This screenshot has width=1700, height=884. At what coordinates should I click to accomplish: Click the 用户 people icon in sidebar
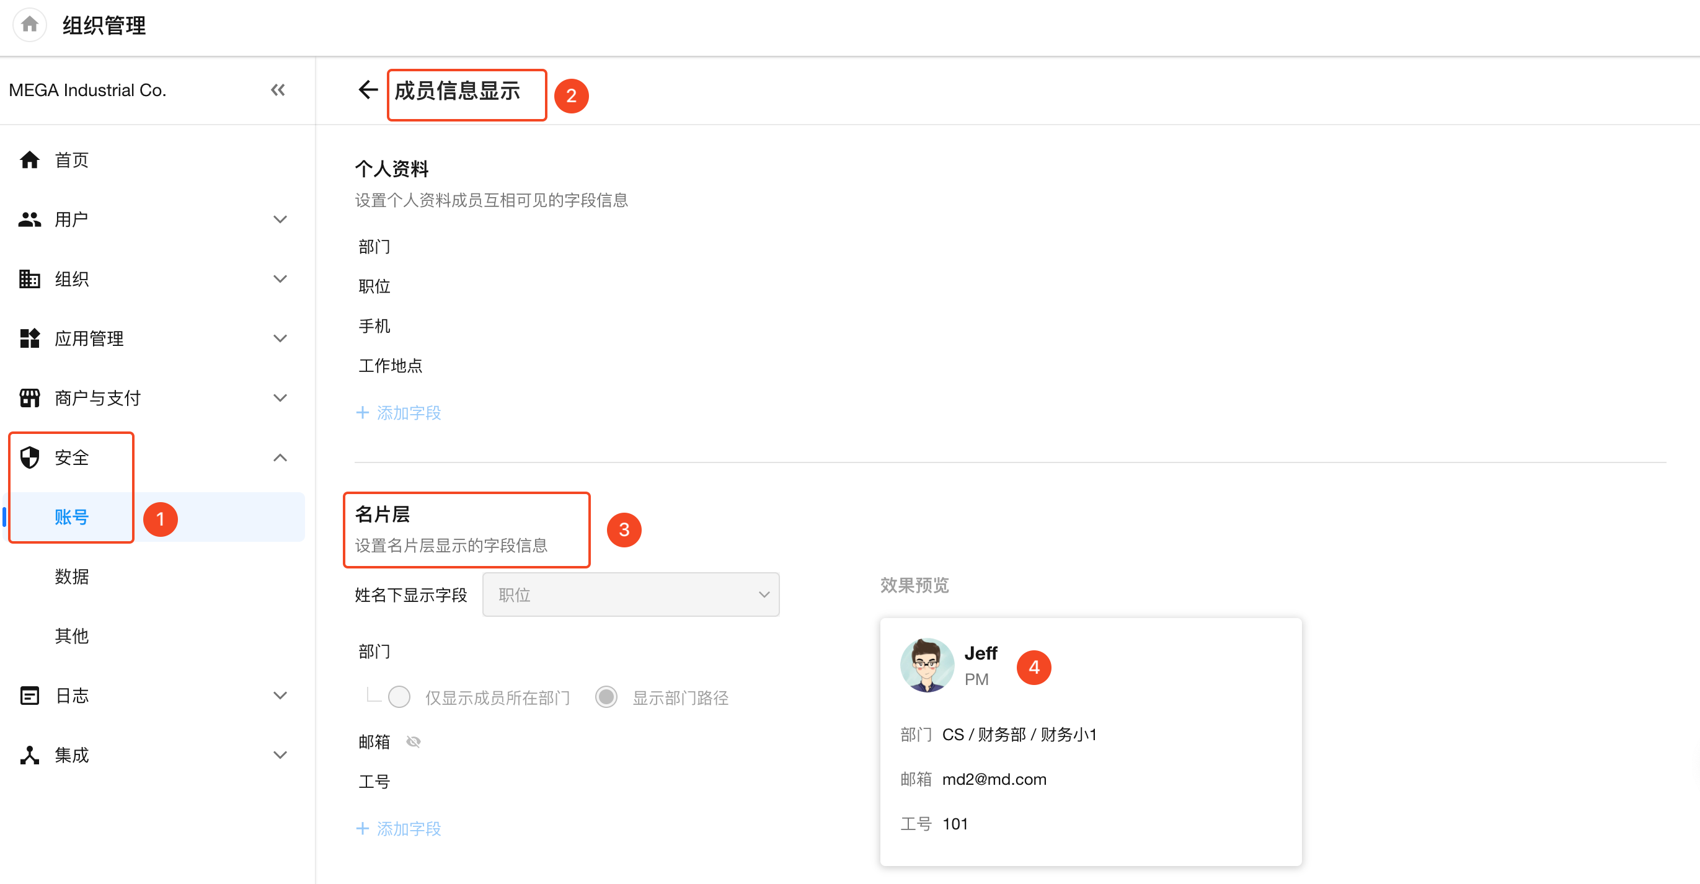(30, 219)
